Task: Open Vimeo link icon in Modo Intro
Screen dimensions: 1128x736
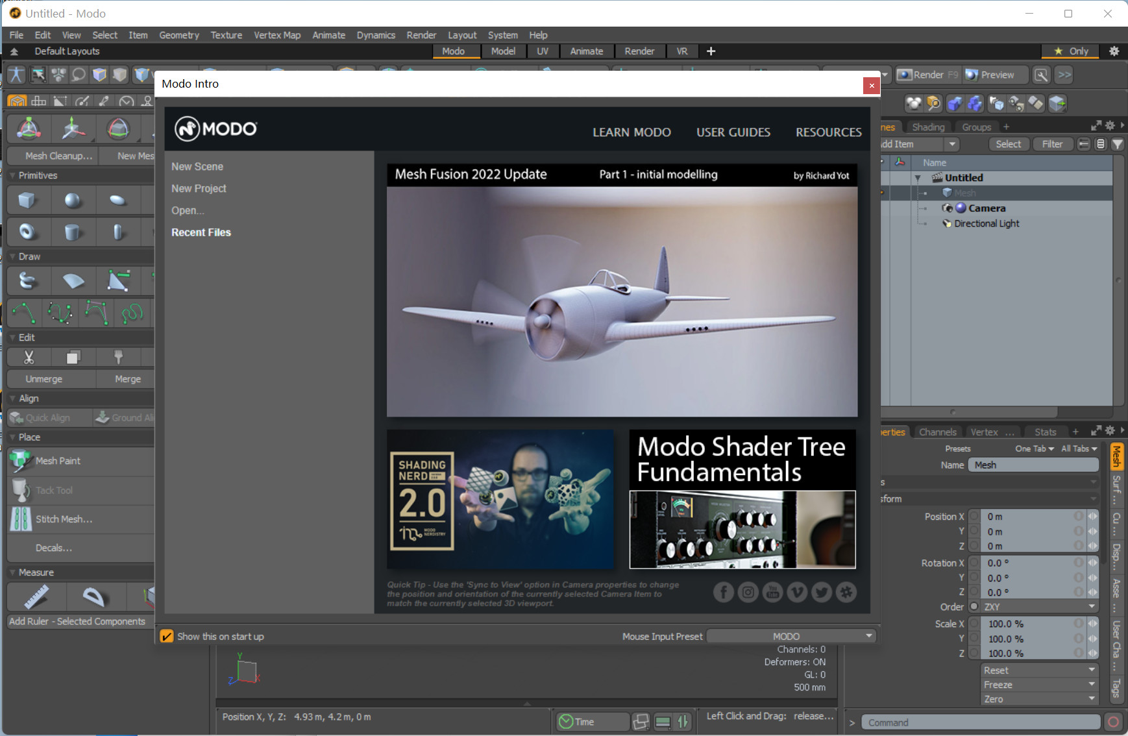Action: pos(797,592)
